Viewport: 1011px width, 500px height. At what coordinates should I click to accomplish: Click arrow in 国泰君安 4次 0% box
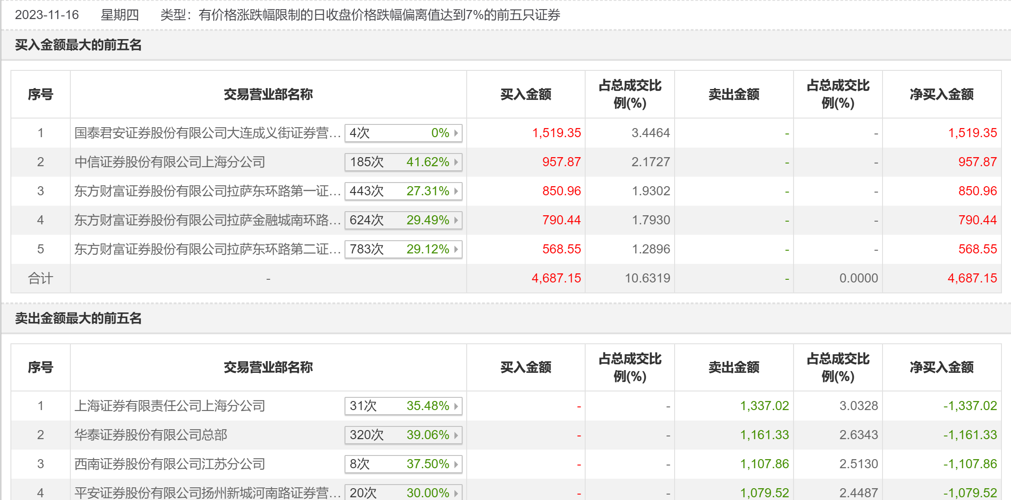coord(456,133)
